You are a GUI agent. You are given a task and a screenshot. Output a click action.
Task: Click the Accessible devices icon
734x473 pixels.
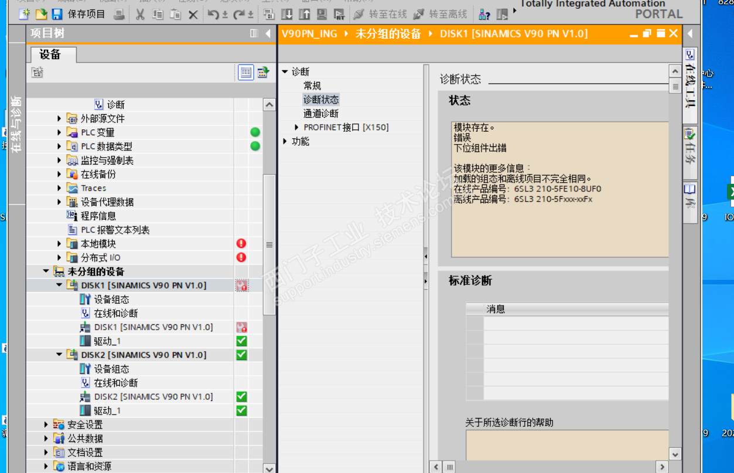(x=484, y=14)
